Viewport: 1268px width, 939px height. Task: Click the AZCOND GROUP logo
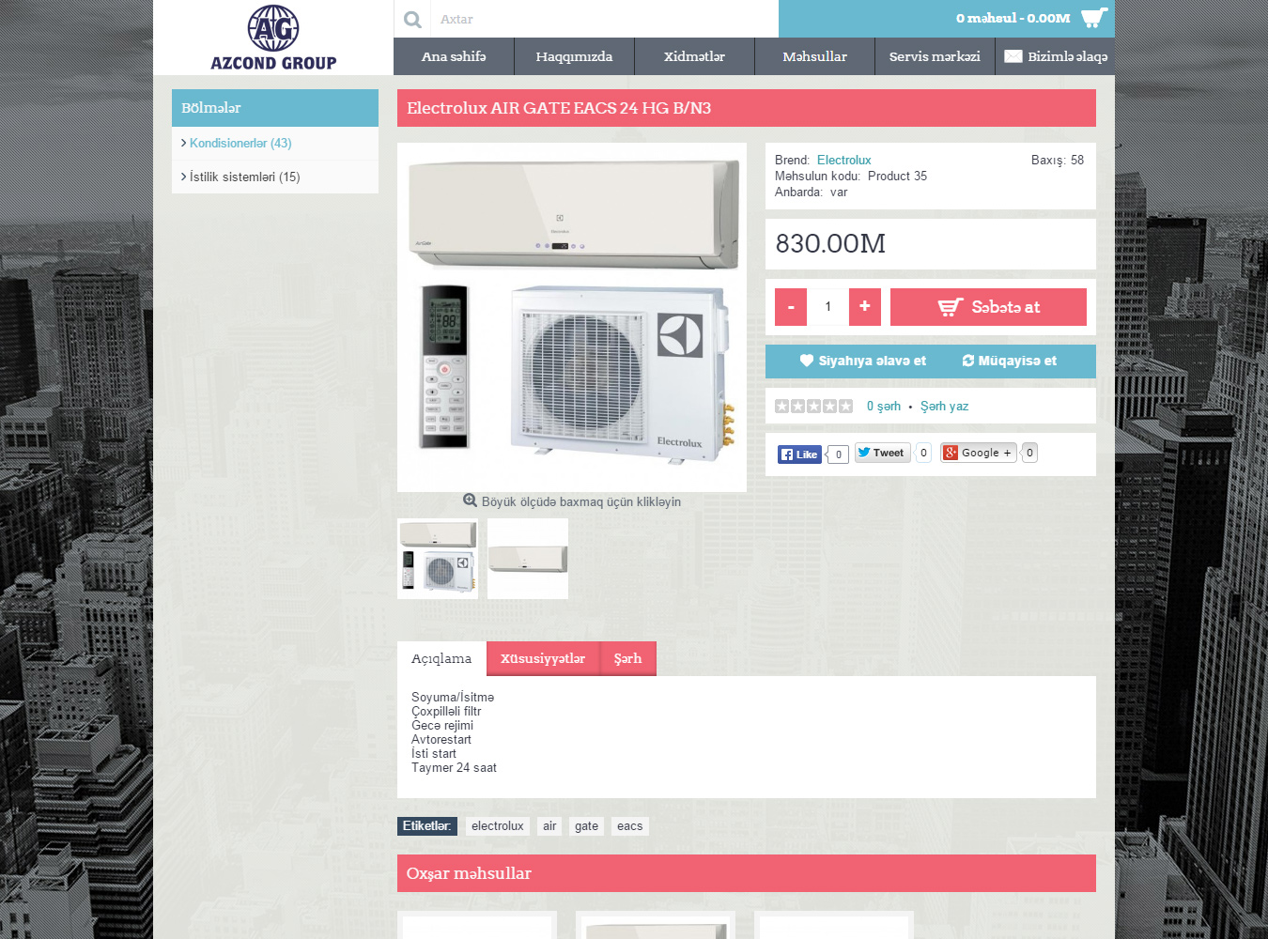pyautogui.click(x=273, y=38)
